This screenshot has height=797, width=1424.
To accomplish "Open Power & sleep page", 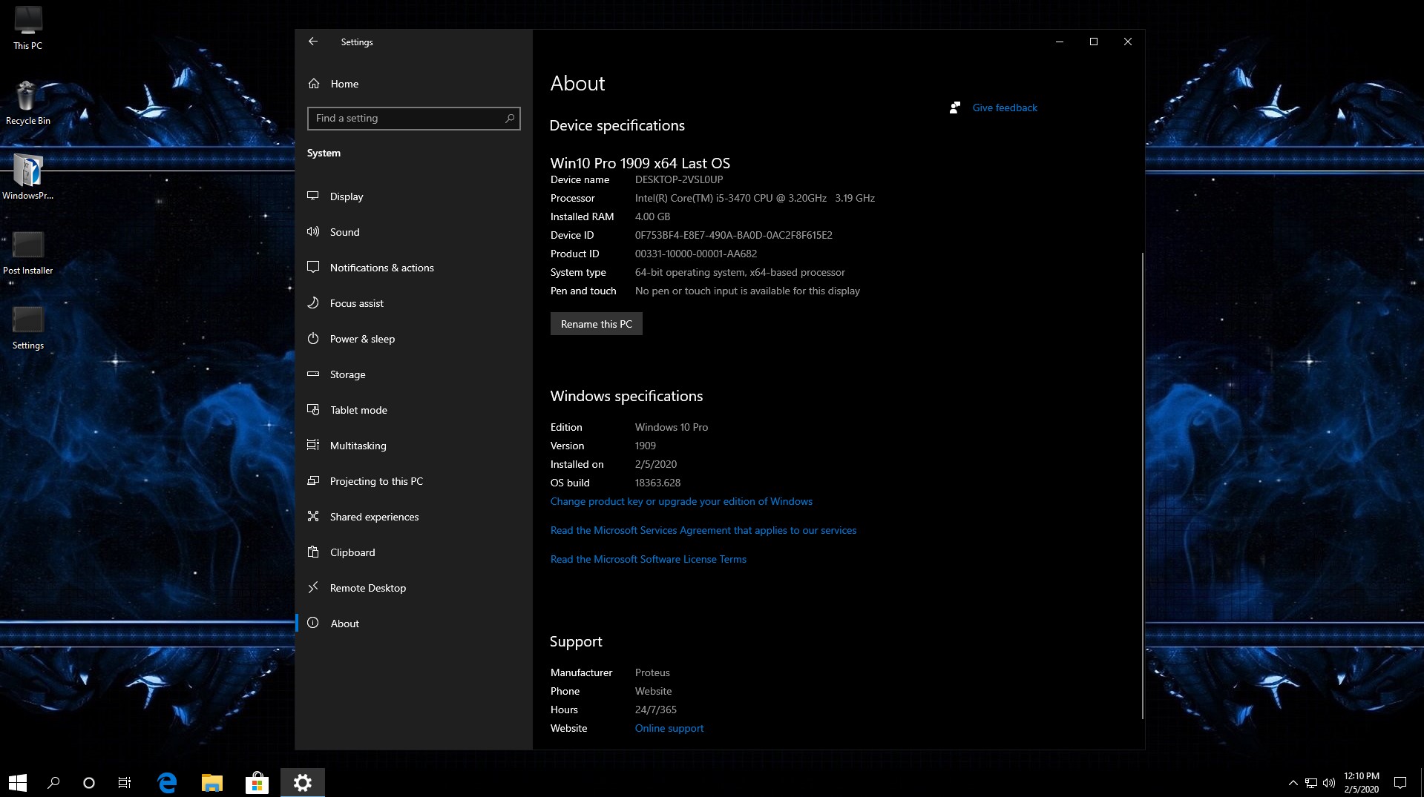I will (413, 339).
